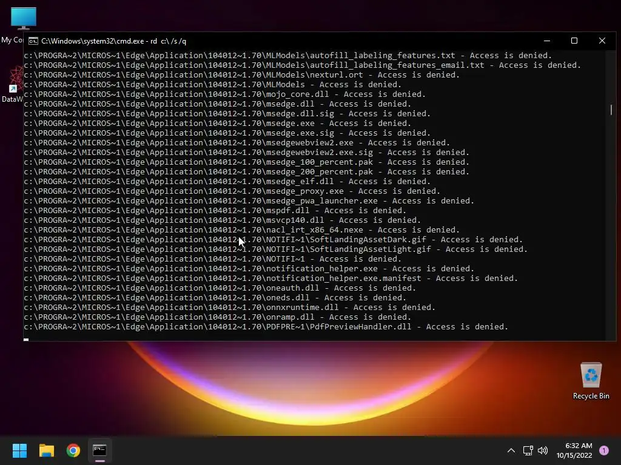The width and height of the screenshot is (621, 465).
Task: Minimize the Command Prompt window
Action: pos(547,41)
